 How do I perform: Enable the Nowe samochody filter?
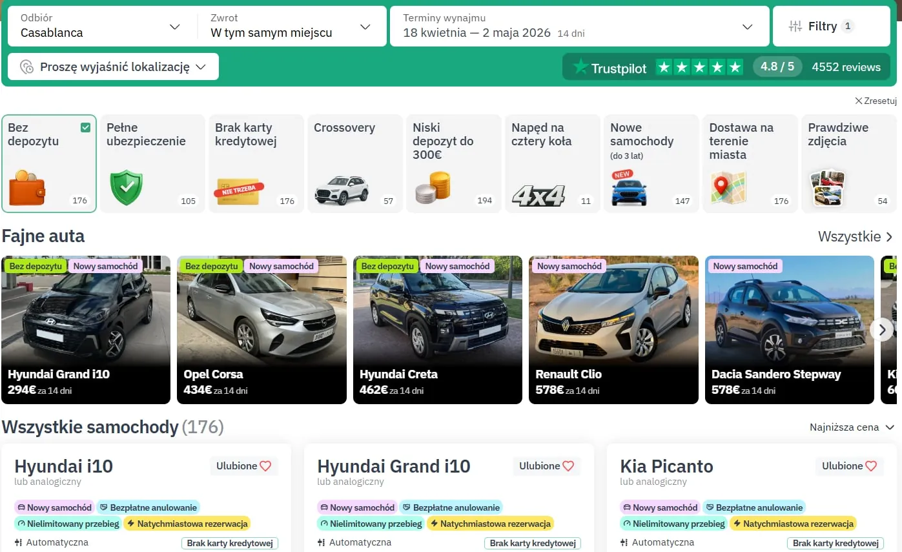651,163
